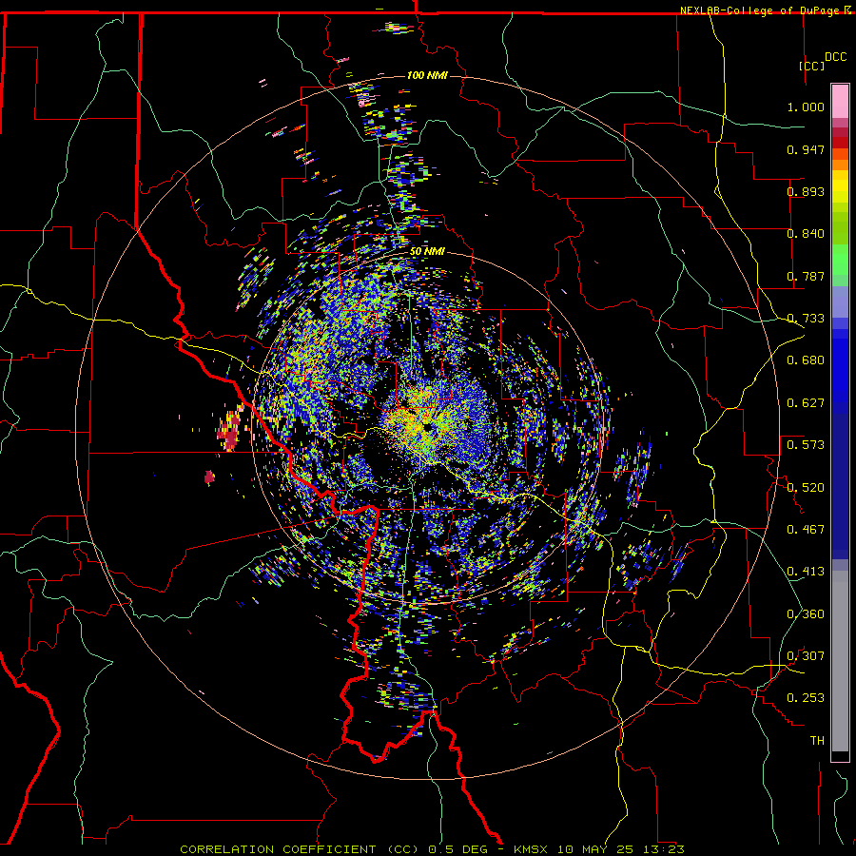The height and width of the screenshot is (856, 856).
Task: Click the 13:23 timestamp in footer
Action: pos(663,849)
